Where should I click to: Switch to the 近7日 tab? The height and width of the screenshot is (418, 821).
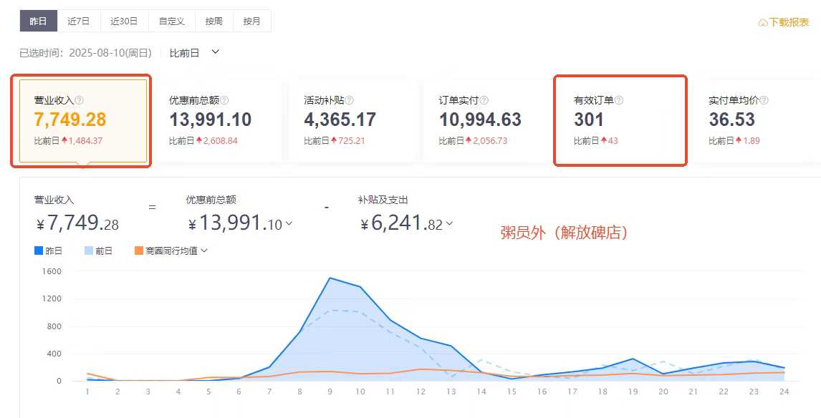79,21
